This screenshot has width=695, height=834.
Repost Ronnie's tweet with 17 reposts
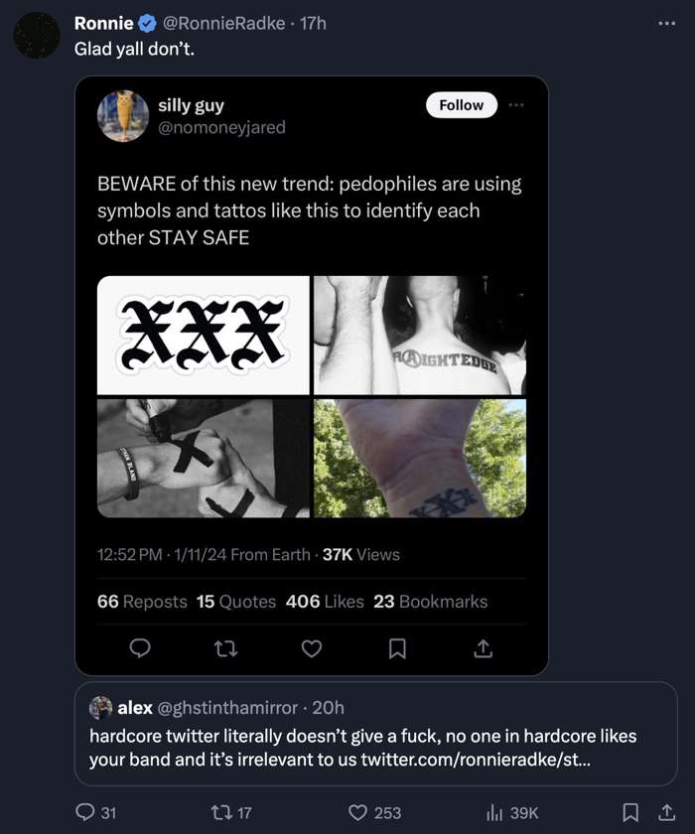(x=221, y=812)
